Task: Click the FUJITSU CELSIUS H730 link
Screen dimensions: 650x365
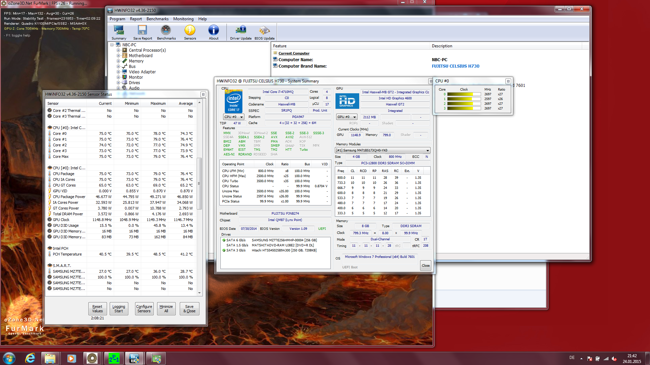Action: click(x=455, y=66)
